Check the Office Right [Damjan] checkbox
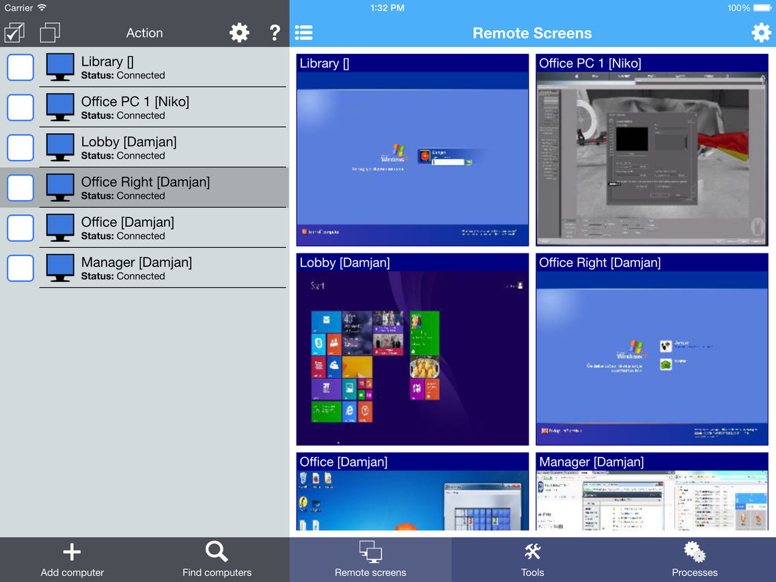 click(20, 188)
